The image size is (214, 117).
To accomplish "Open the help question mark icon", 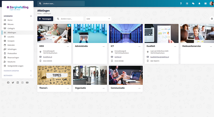I will (x=181, y=4).
